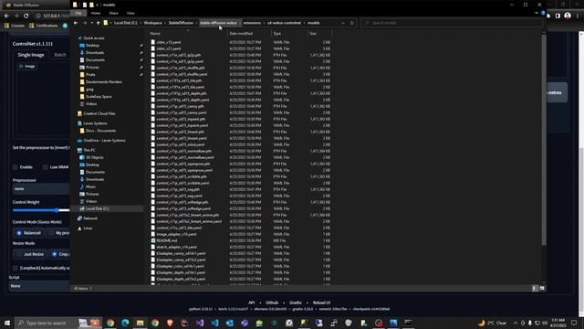Open Microsoft Edge from the taskbar
Viewport: 584px width, 329px height.
(x=125, y=323)
